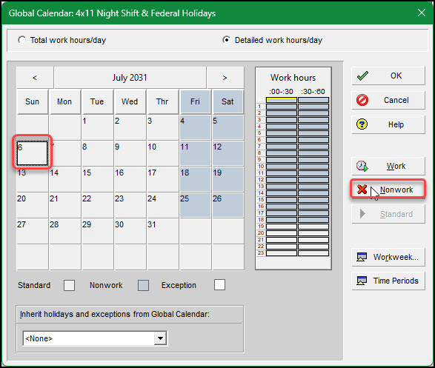Click the Standard gray arrow icon

point(362,214)
